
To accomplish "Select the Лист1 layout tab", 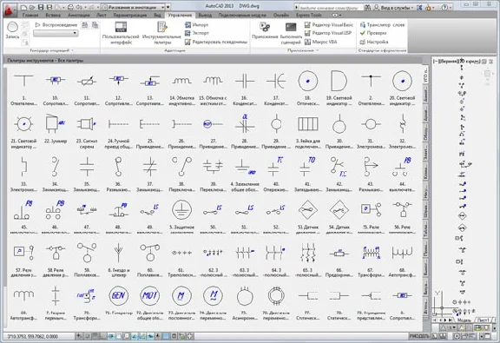I will [x=483, y=320].
